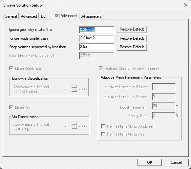
Task: Close the SIwave Solution Setup dialog
Action: [x=186, y=5]
